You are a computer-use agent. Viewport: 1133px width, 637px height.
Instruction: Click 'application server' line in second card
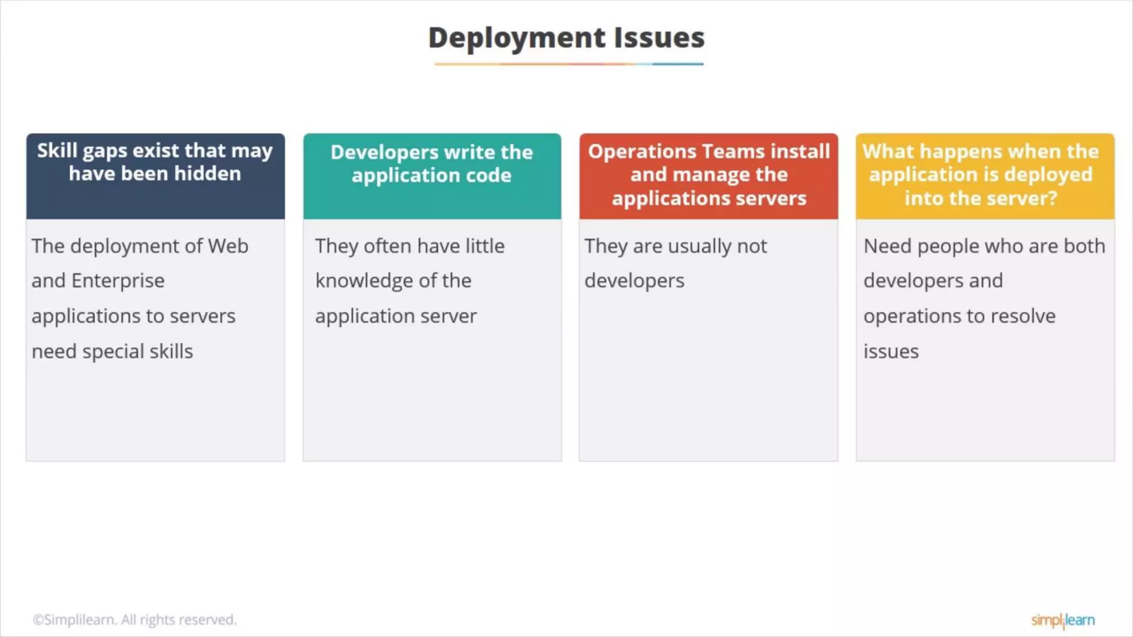pyautogui.click(x=396, y=316)
